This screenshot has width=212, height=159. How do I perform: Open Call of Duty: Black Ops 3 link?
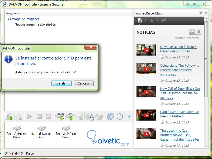coord(180,93)
